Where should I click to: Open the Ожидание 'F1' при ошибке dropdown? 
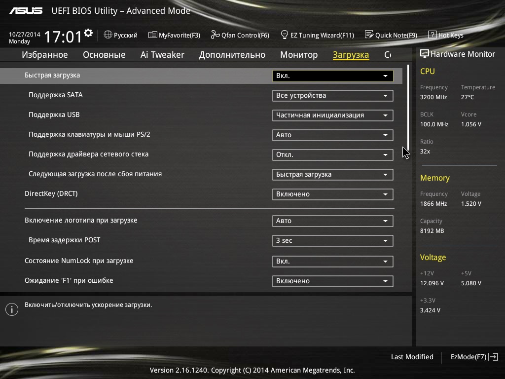[333, 281]
